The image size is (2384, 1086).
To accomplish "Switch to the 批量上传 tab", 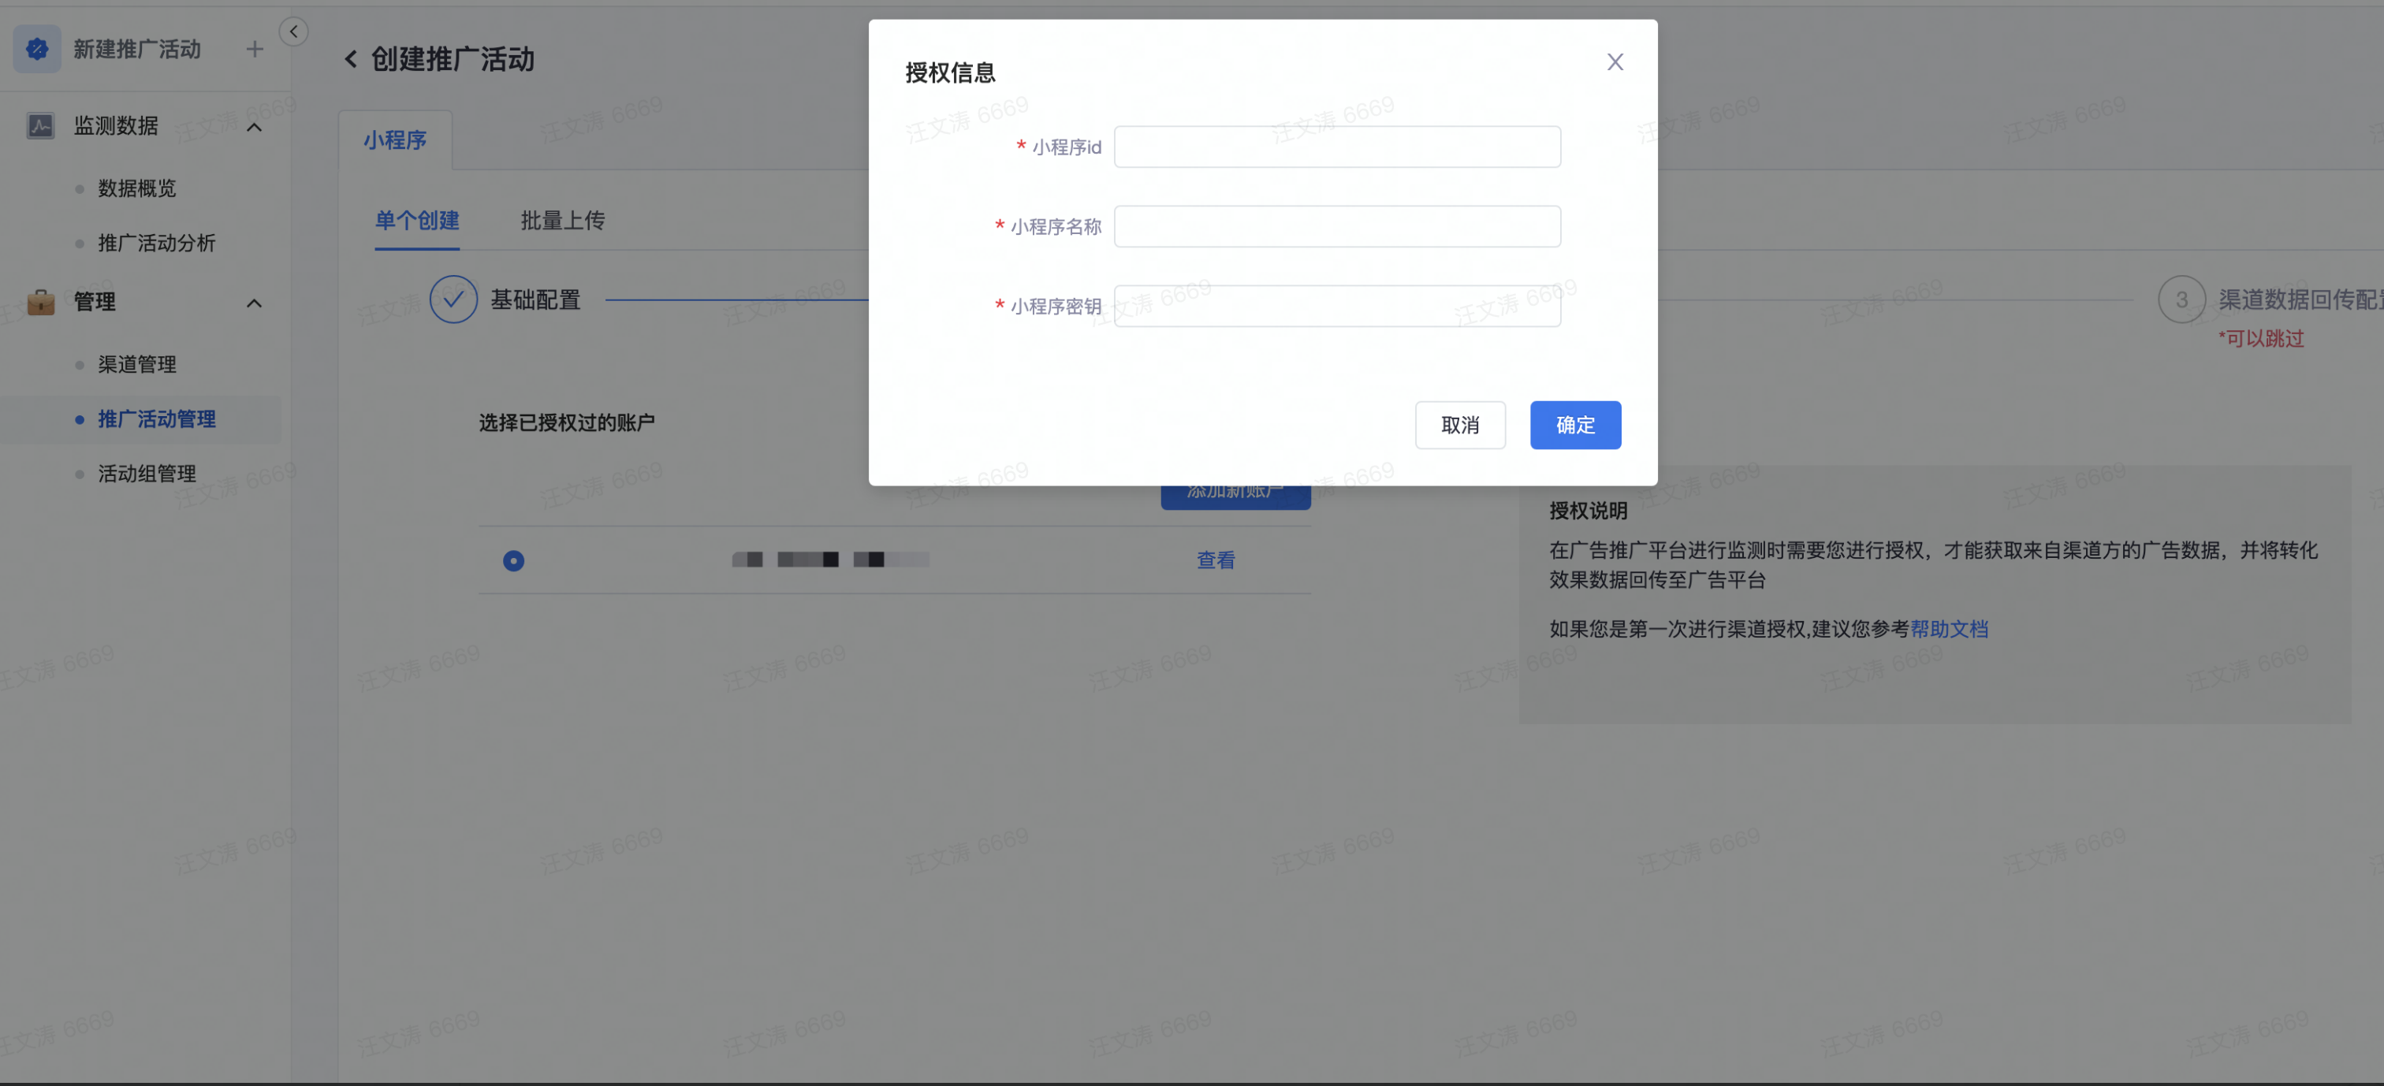I will pyautogui.click(x=563, y=220).
